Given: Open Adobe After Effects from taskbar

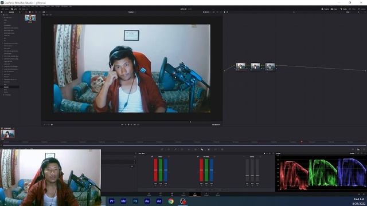Looking at the screenshot, I should point(159,201).
